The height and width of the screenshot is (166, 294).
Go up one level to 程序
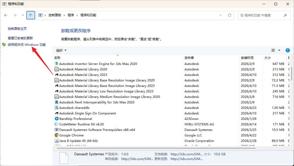click(x=30, y=15)
